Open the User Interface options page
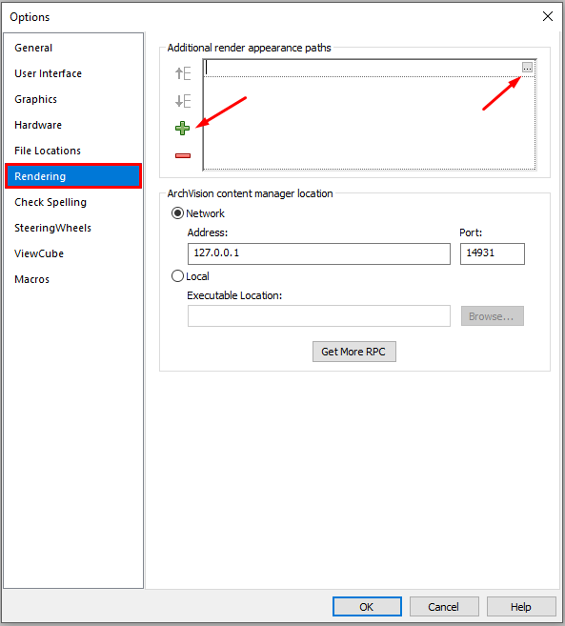The image size is (565, 626). (73, 73)
